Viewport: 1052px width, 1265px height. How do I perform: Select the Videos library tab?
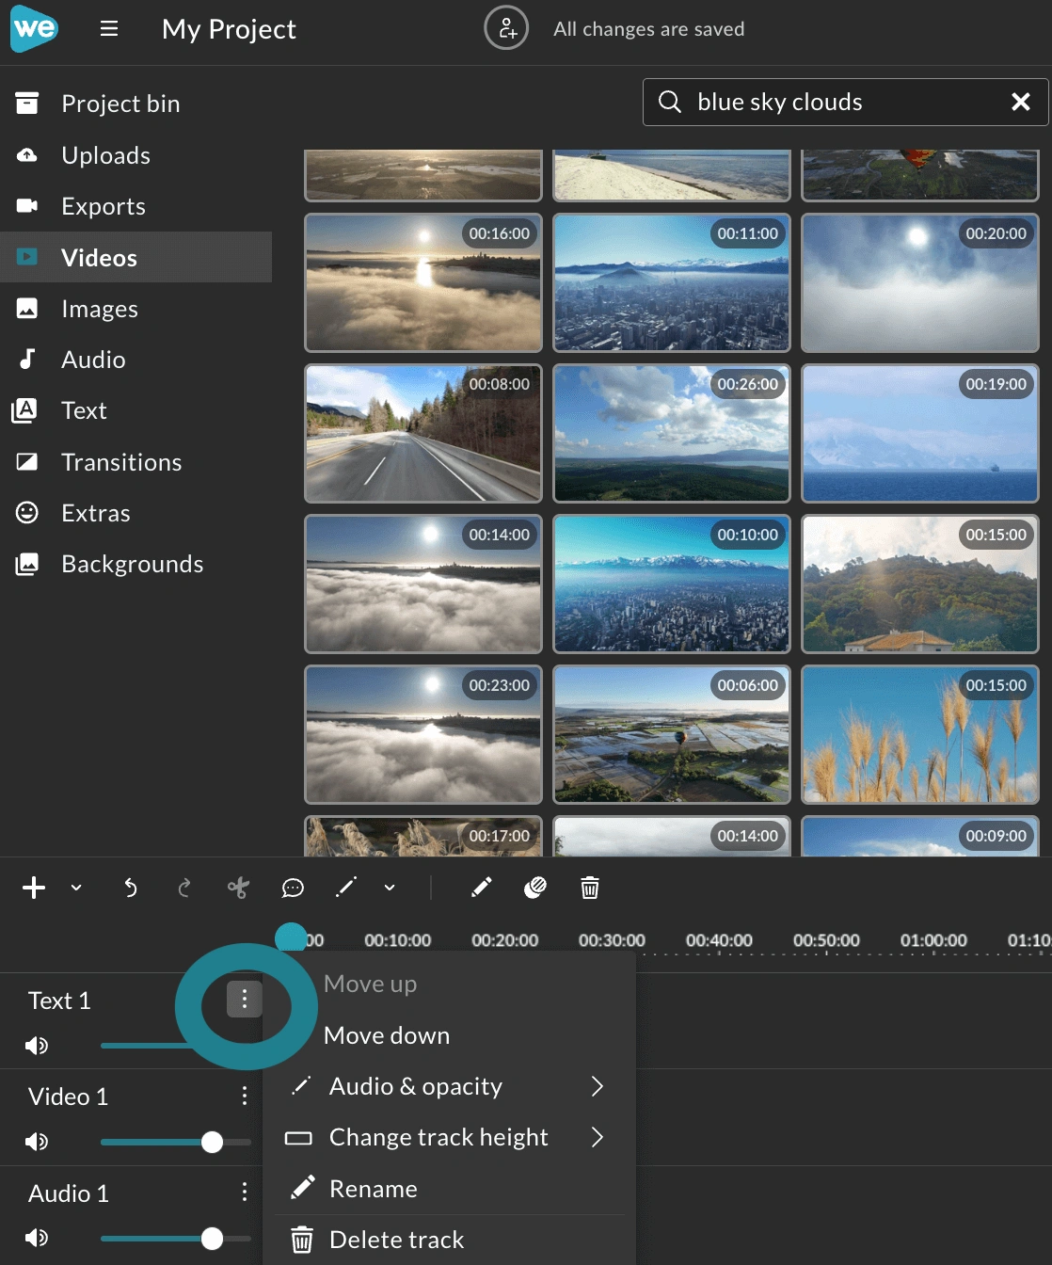pos(135,257)
